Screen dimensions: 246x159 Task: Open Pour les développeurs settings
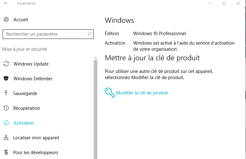point(36,153)
